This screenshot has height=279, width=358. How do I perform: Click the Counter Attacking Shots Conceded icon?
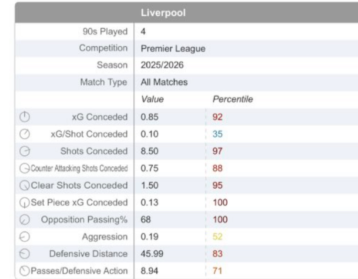point(23,168)
